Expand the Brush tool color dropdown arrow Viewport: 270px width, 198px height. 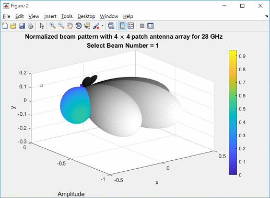[102, 26]
